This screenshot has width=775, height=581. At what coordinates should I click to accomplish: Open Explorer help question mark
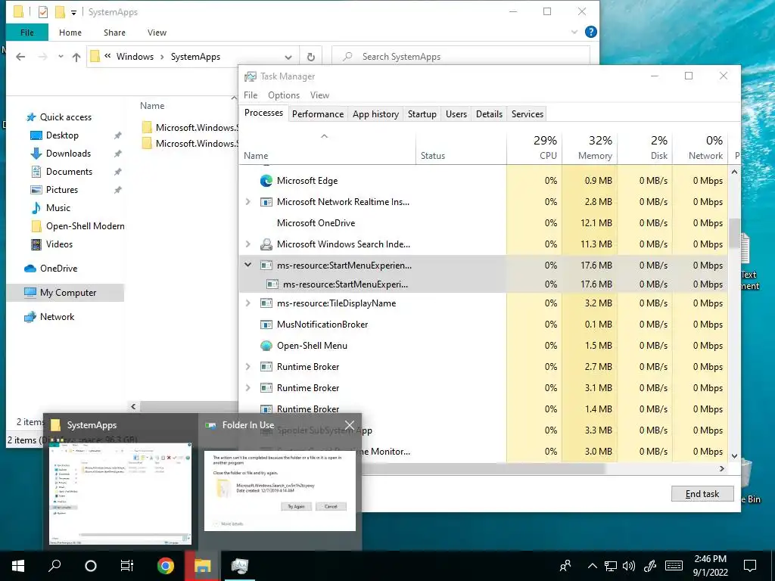click(590, 32)
